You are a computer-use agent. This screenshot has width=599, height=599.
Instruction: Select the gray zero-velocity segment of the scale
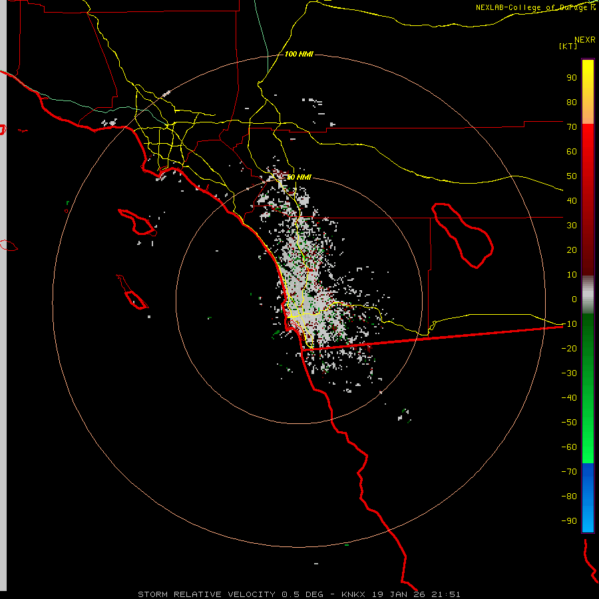click(x=588, y=294)
